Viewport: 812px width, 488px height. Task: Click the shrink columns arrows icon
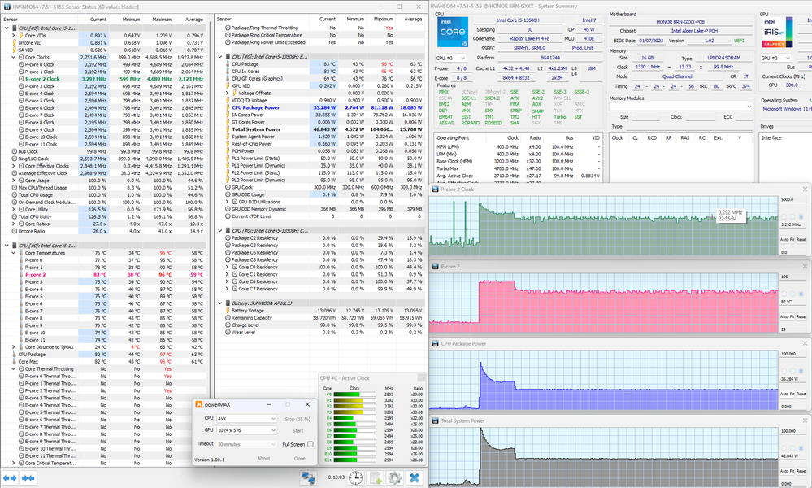point(29,477)
